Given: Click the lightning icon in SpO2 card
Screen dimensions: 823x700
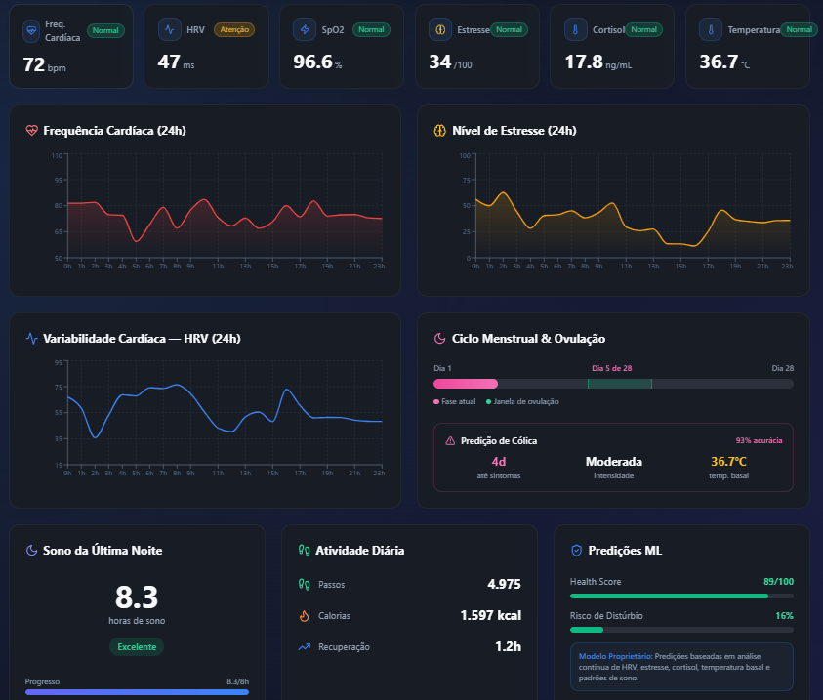Looking at the screenshot, I should click(305, 29).
